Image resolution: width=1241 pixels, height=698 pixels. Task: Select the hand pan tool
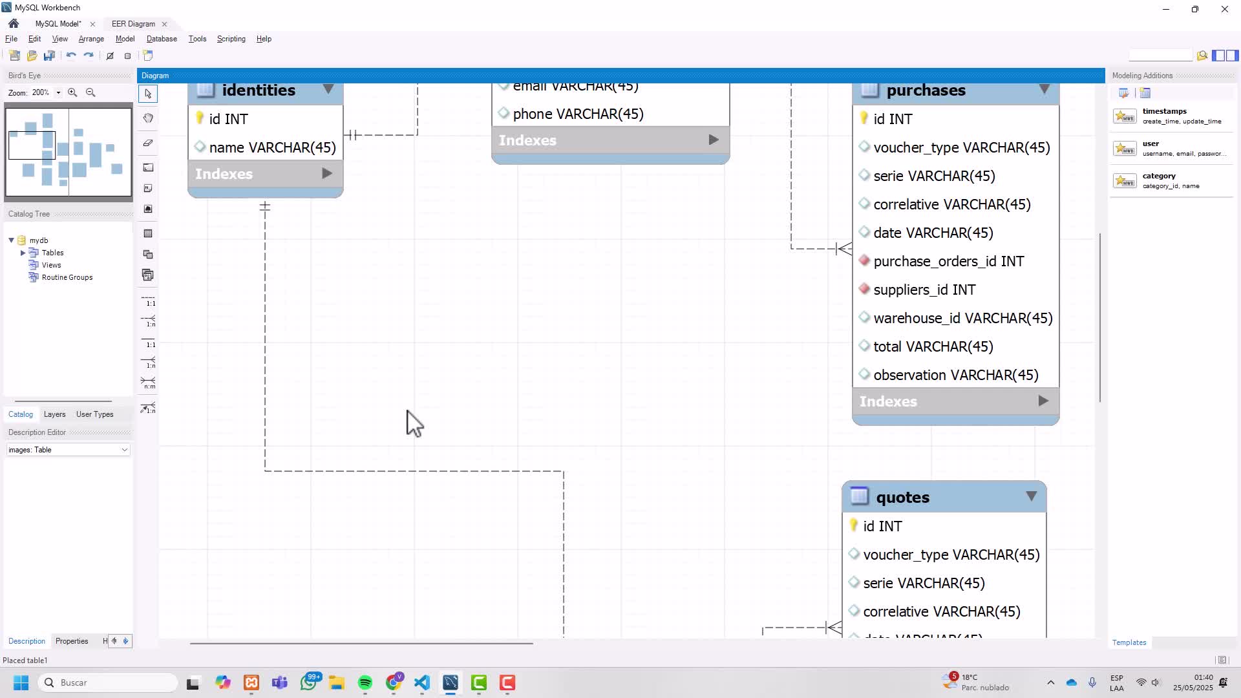pyautogui.click(x=148, y=118)
